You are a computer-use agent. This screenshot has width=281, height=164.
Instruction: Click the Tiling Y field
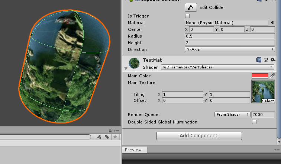(229, 94)
